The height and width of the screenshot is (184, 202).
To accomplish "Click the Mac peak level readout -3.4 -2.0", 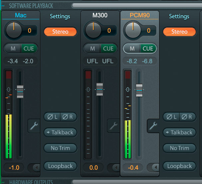I will pos(21,61).
